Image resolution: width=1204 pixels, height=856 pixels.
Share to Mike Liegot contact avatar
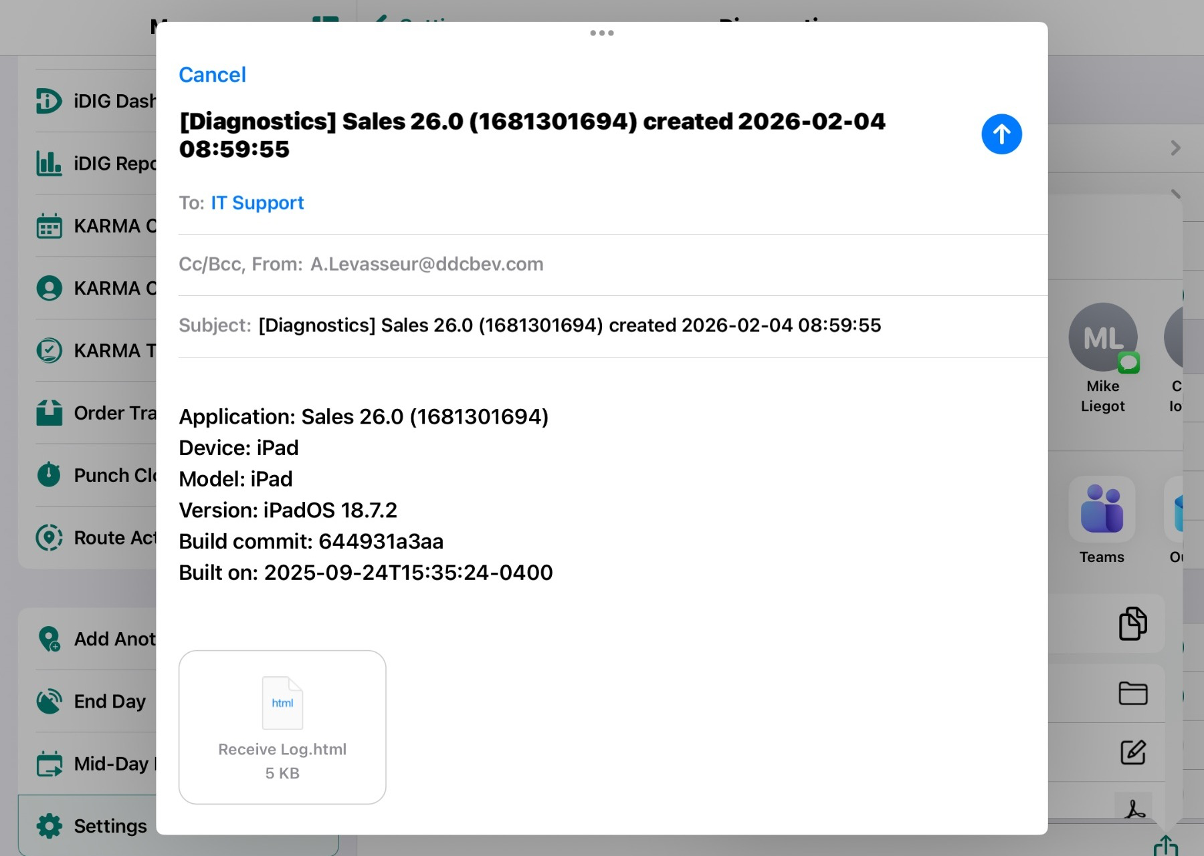1102,337
